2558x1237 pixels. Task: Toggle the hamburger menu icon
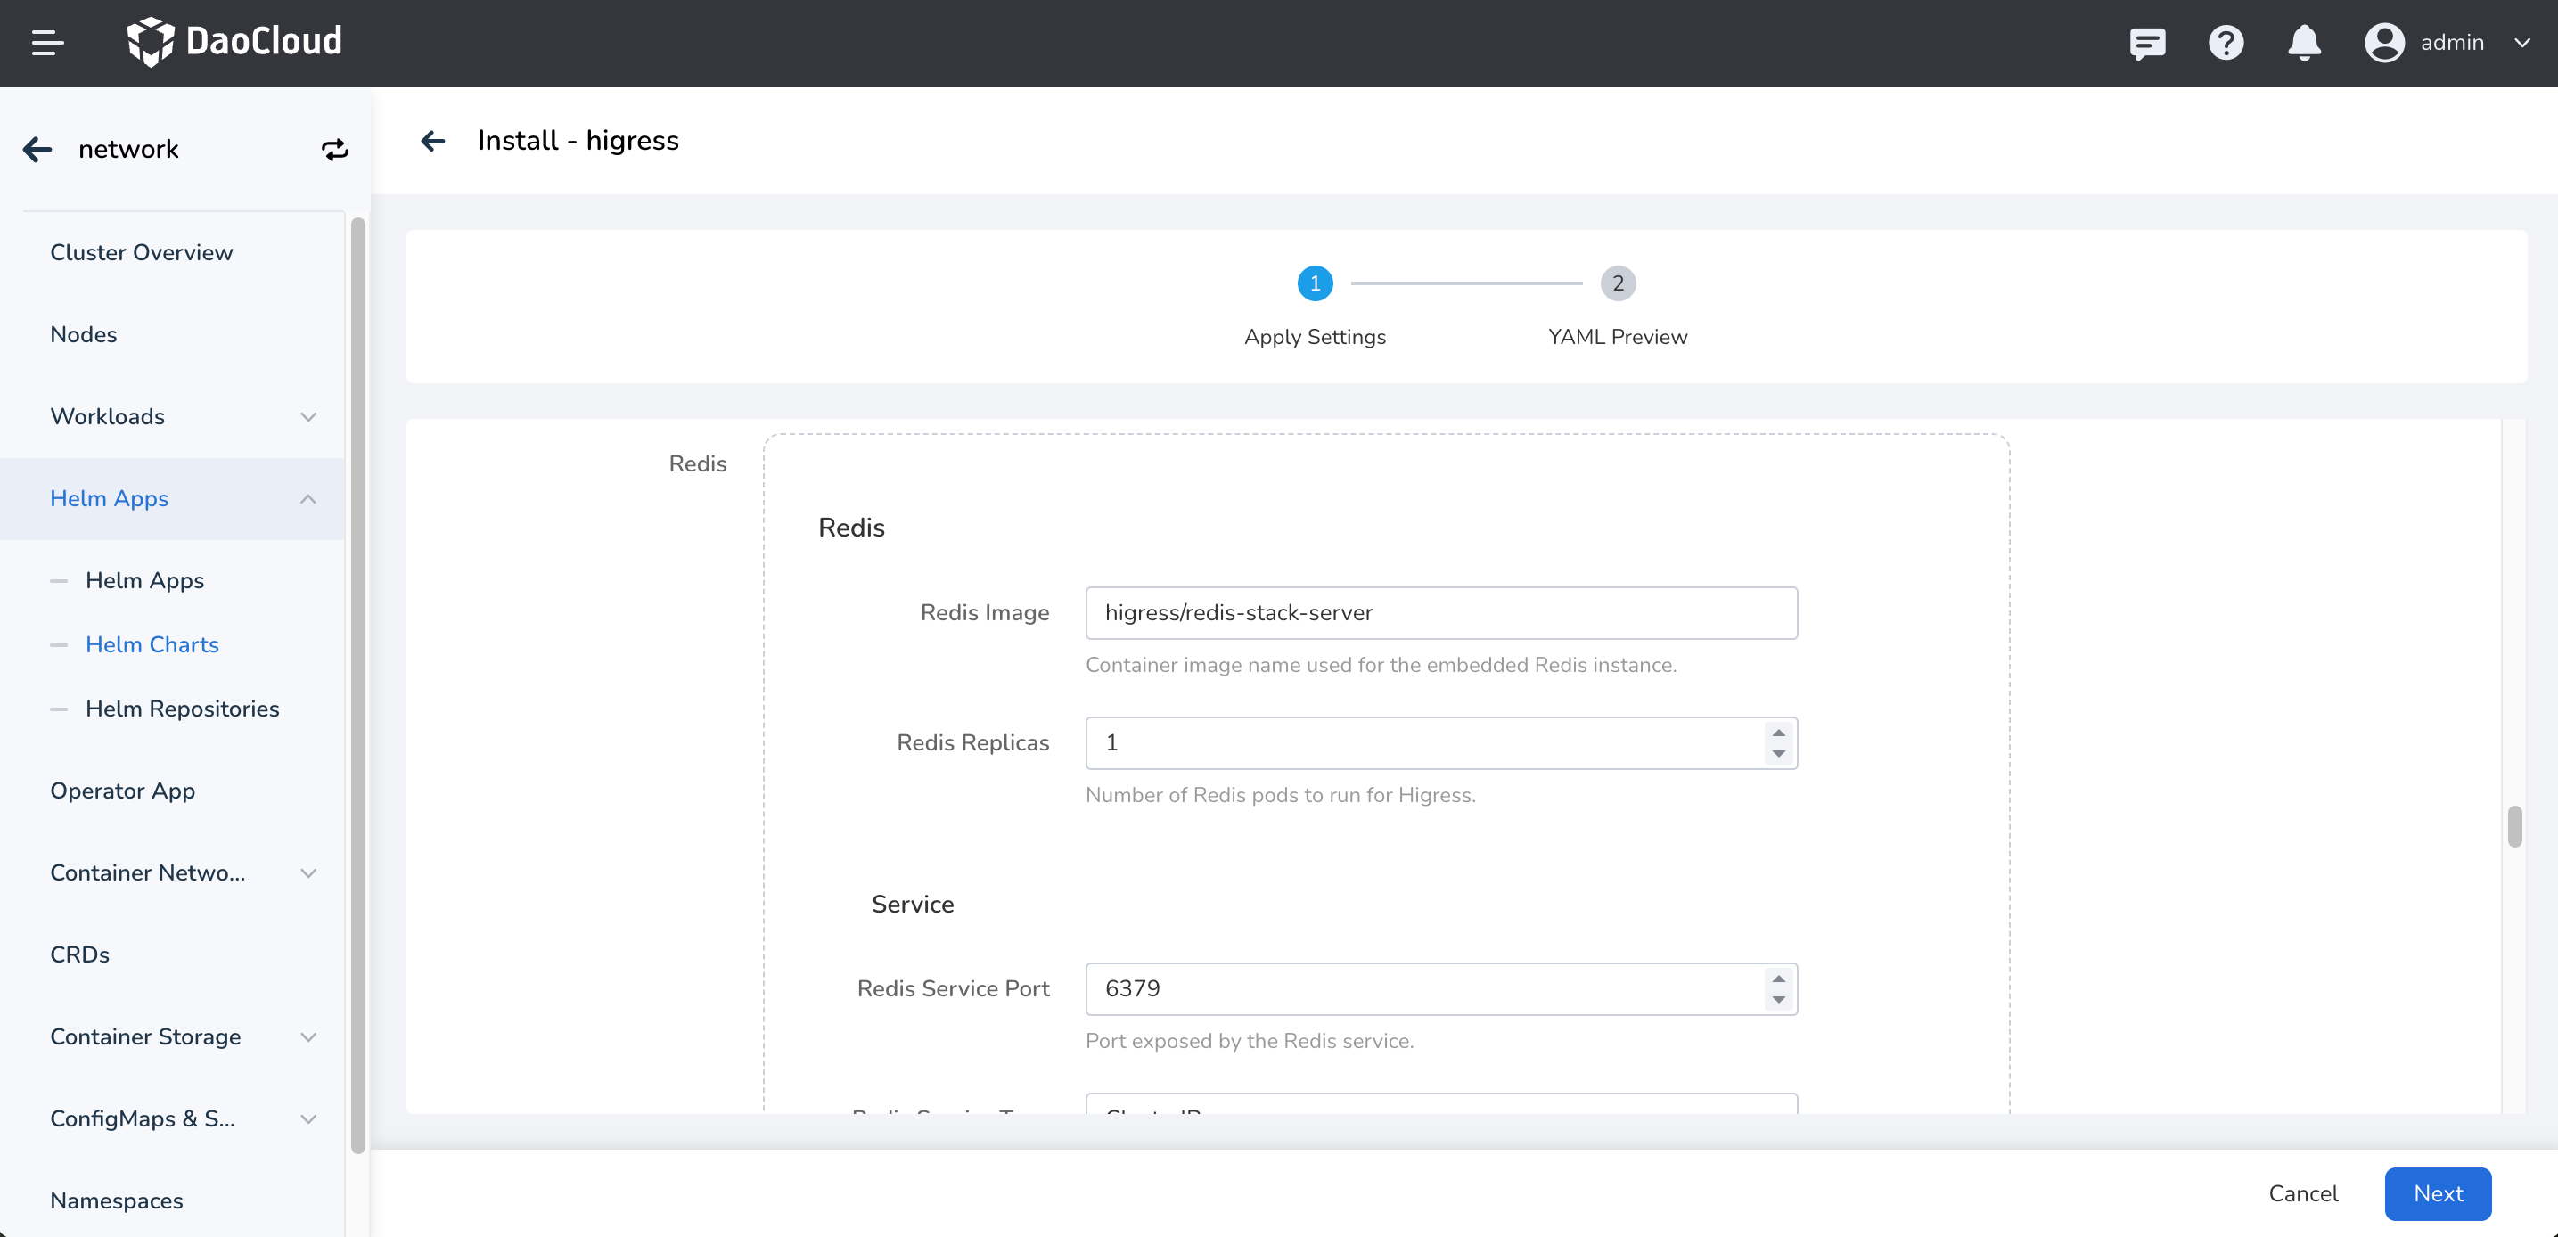46,43
